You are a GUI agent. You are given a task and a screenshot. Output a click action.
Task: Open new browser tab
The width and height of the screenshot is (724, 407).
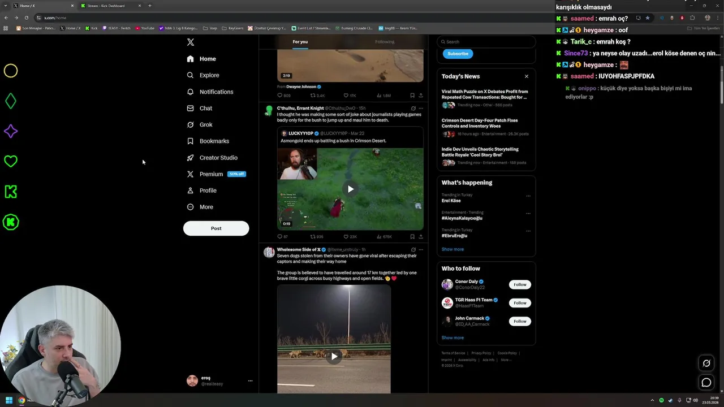(150, 6)
